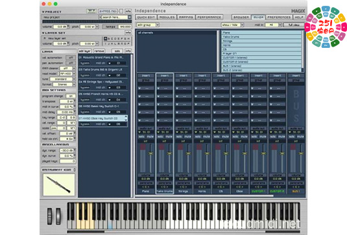The height and width of the screenshot is (235, 347).
Task: Clear the search field with the X icon
Action: pyautogui.click(x=130, y=17)
